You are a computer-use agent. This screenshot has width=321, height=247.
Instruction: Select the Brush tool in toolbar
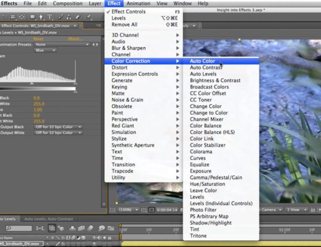click(60, 17)
